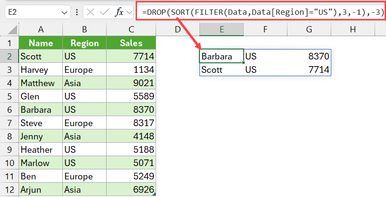The width and height of the screenshot is (386, 197).
Task: Click the Sales header cell
Action: pyautogui.click(x=131, y=43)
